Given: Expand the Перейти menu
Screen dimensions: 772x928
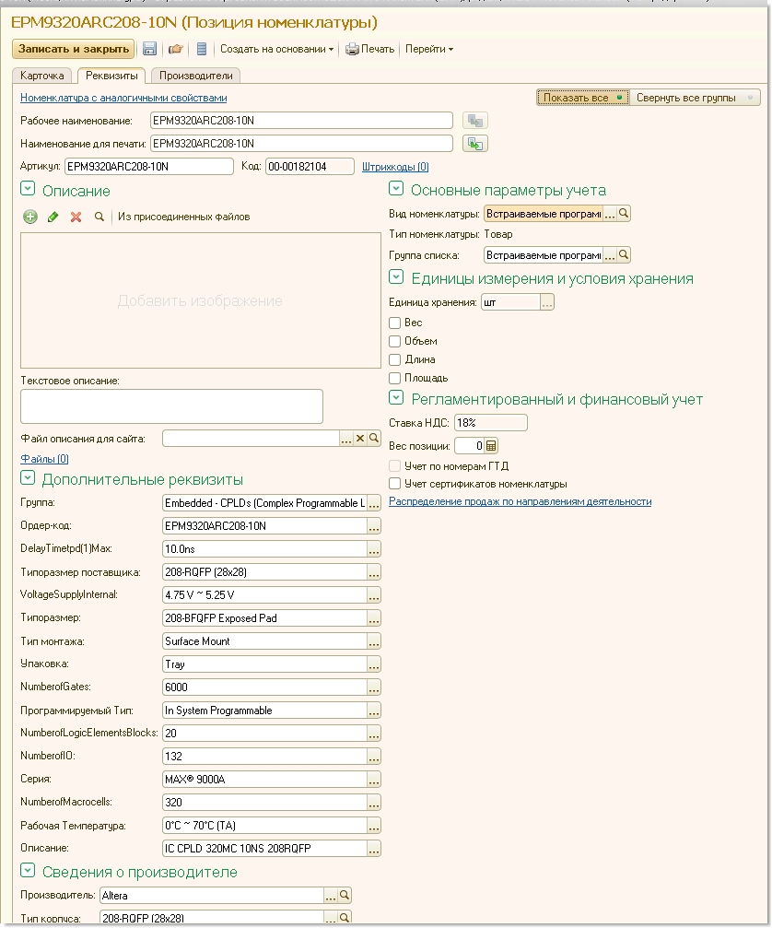Looking at the screenshot, I should (429, 49).
